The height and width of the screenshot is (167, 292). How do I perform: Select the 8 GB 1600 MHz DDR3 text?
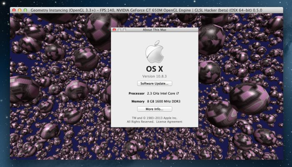point(164,101)
